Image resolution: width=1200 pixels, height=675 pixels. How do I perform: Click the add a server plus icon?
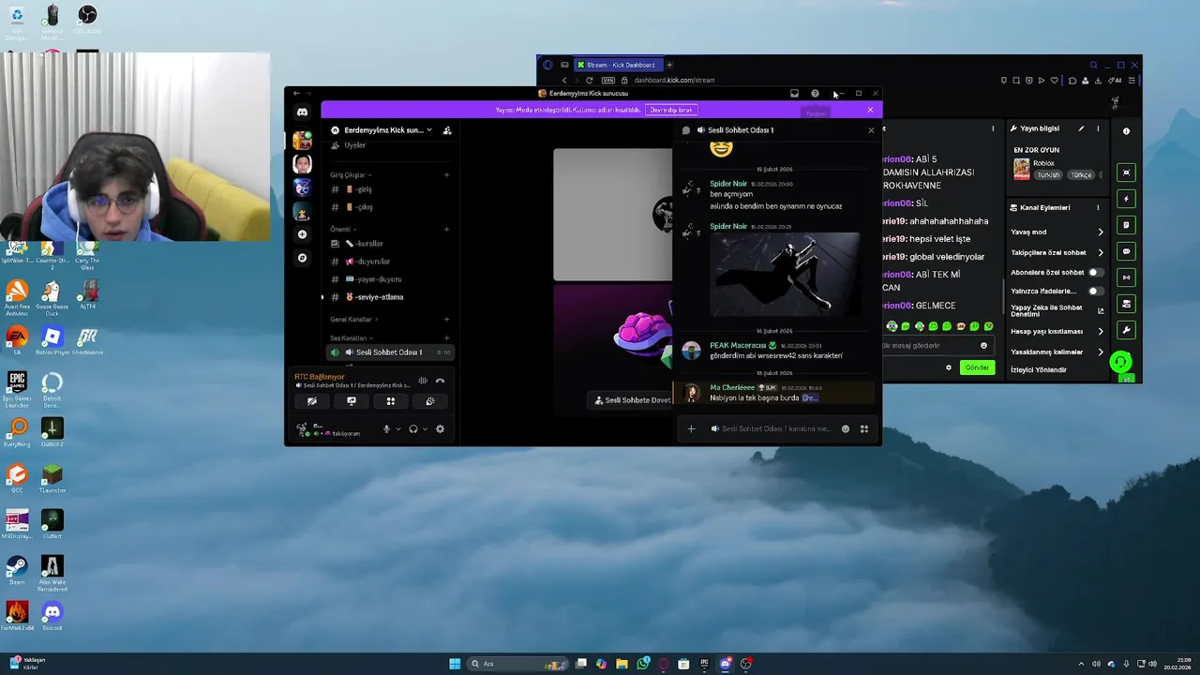[x=302, y=234]
